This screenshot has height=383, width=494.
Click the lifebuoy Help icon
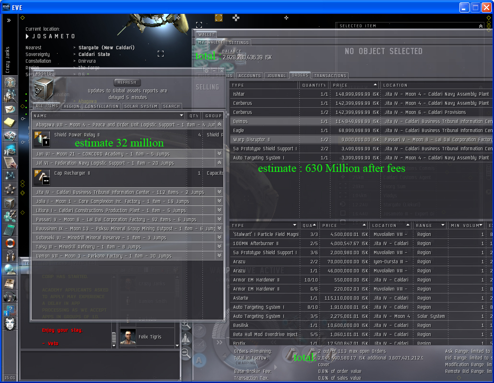[x=10, y=243]
